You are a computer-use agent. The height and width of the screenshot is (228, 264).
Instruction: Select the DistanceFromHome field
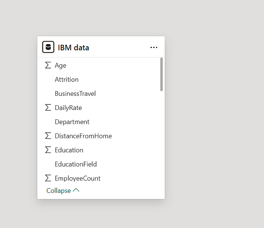click(x=83, y=136)
